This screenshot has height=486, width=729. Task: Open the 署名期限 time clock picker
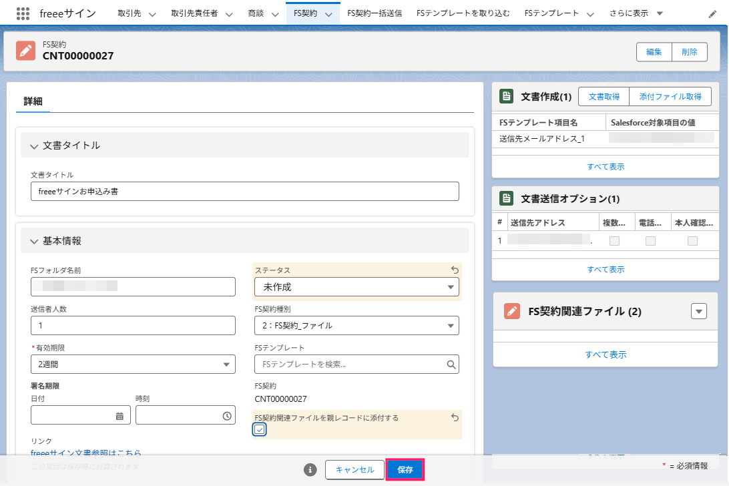coord(227,416)
